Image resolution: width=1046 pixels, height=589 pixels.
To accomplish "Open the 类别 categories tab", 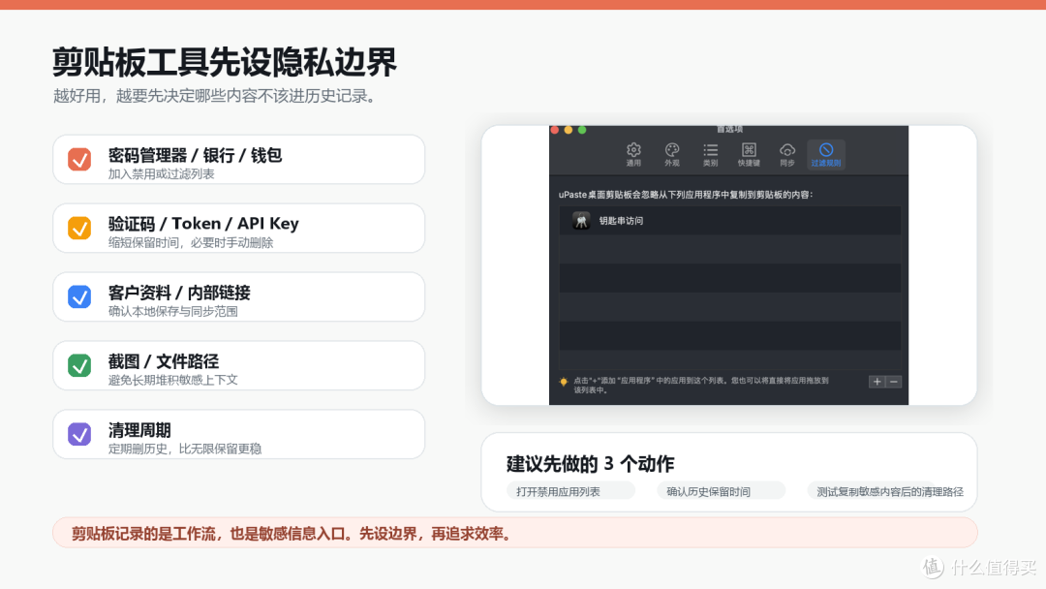I will tap(711, 155).
